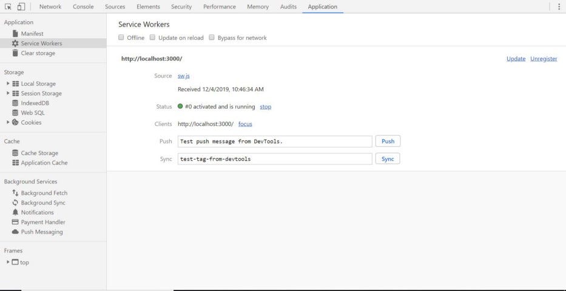Viewport: 566px width, 291px height.
Task: Click the Session Storage grid icon
Action: (15, 93)
